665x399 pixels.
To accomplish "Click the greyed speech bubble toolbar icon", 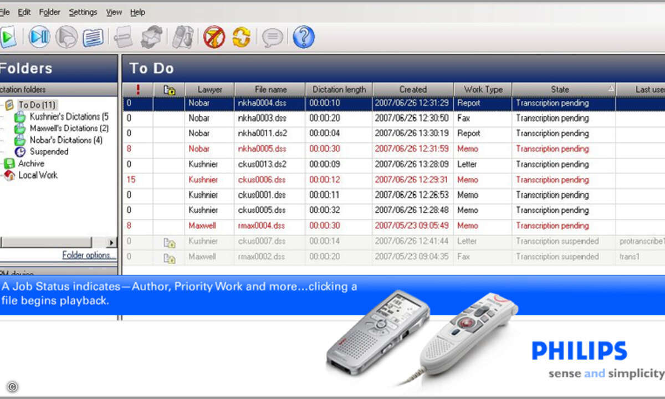I will click(272, 38).
